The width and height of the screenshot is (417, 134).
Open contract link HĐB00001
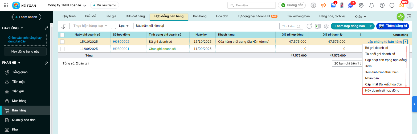pyautogui.click(x=121, y=49)
